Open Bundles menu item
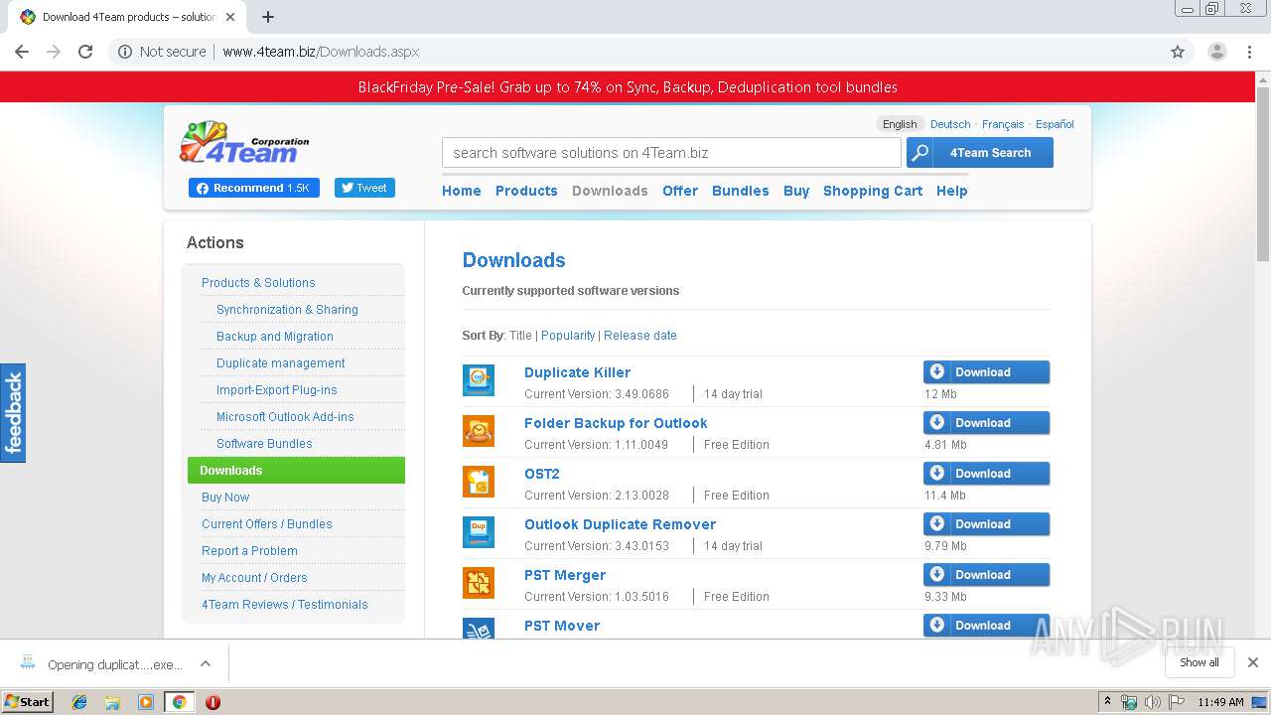Image resolution: width=1271 pixels, height=715 pixels. click(741, 191)
